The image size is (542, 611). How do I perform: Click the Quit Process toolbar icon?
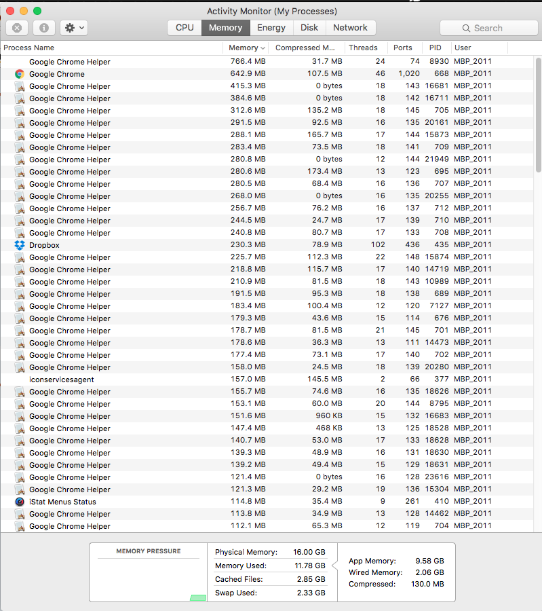[x=17, y=28]
